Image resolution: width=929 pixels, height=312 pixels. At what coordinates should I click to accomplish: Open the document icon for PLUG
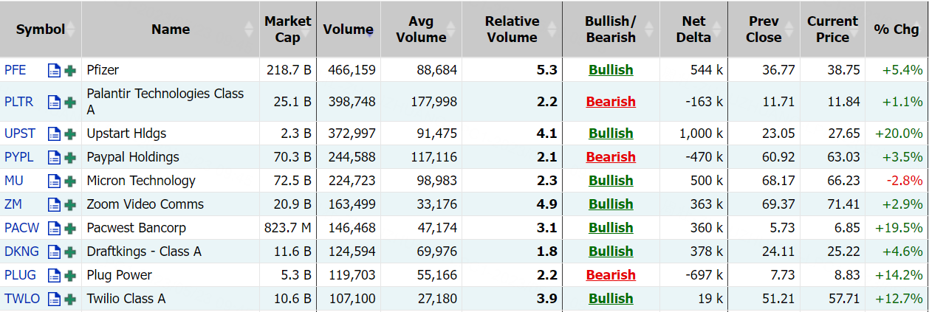54,276
